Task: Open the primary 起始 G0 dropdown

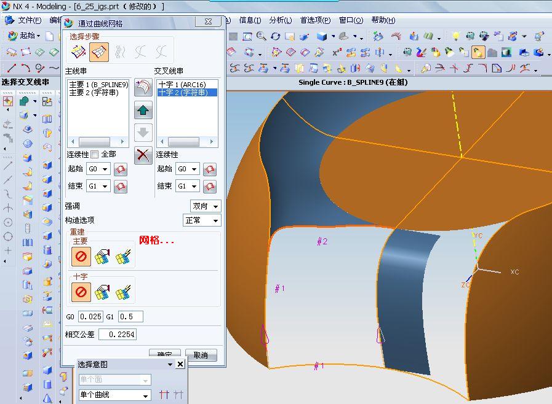Action: click(98, 169)
